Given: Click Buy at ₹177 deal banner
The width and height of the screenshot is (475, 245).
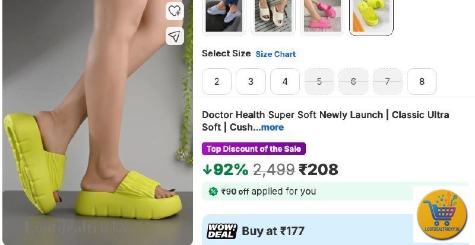Looking at the screenshot, I should click(x=308, y=230).
